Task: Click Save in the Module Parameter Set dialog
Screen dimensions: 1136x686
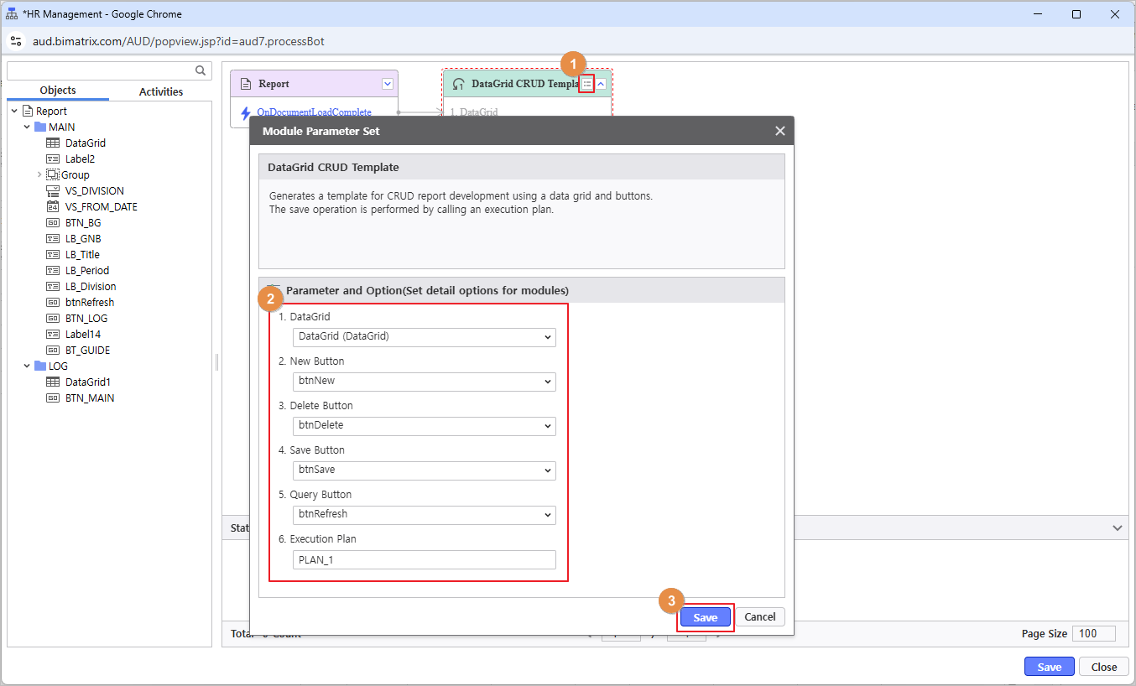Action: click(x=705, y=617)
